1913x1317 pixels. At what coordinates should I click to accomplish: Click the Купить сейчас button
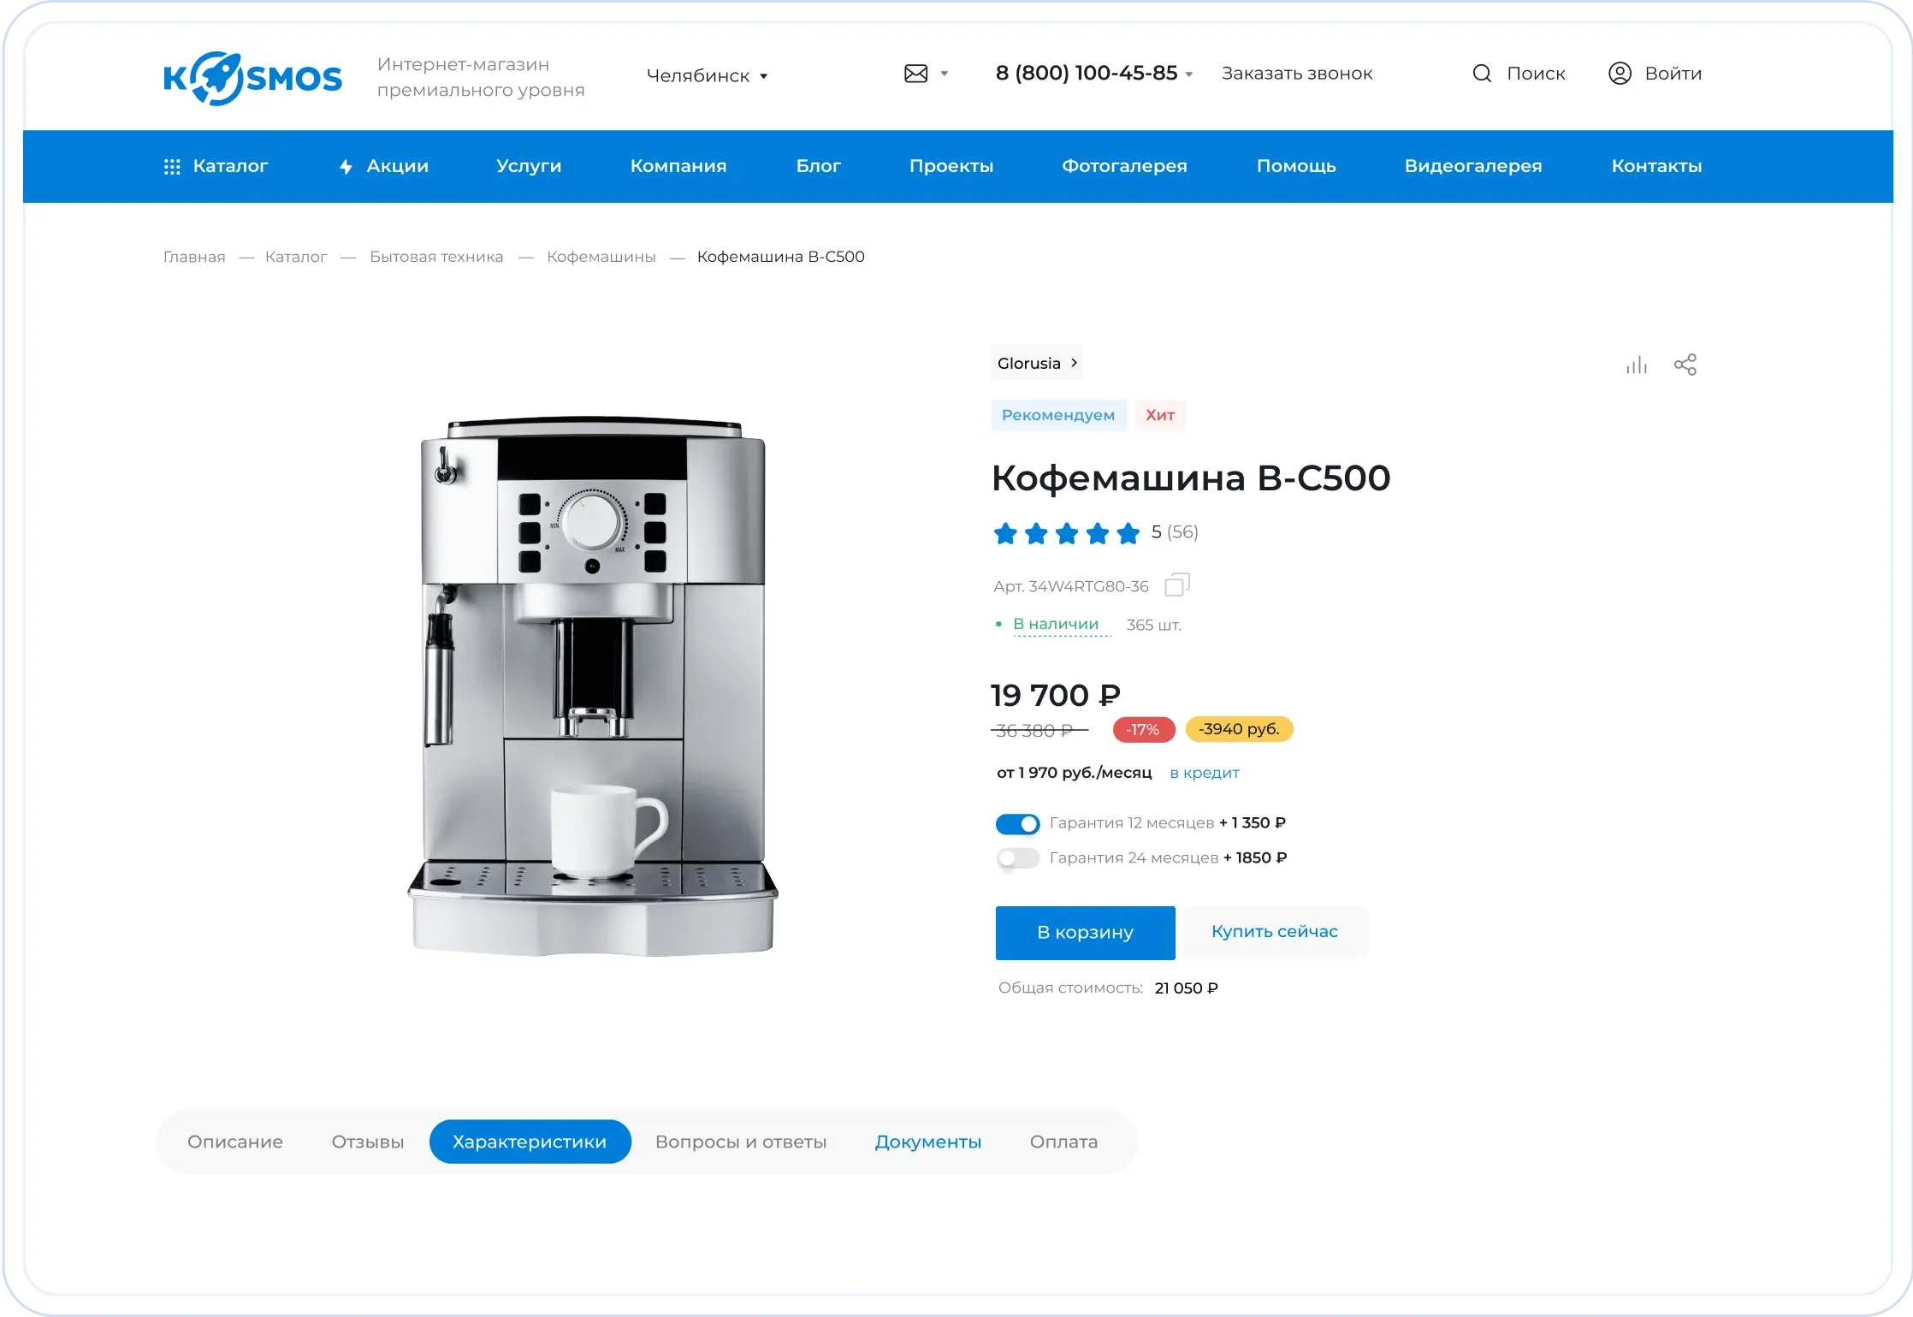tap(1274, 932)
